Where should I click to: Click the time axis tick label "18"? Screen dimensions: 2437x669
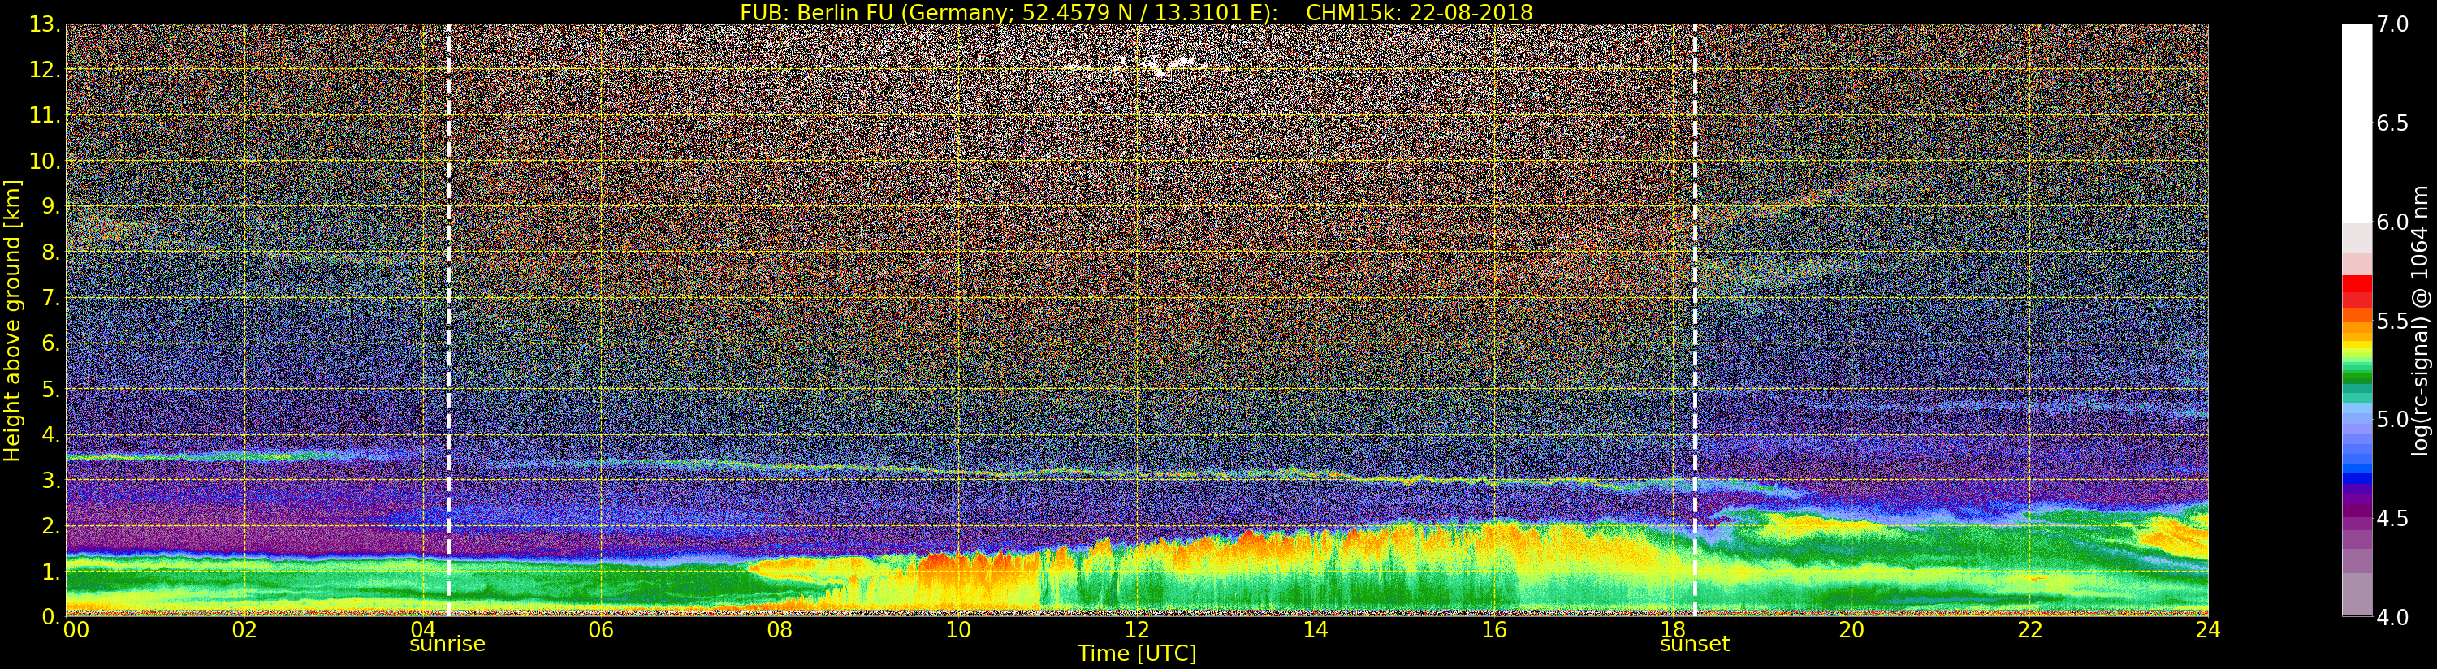pos(1673,630)
